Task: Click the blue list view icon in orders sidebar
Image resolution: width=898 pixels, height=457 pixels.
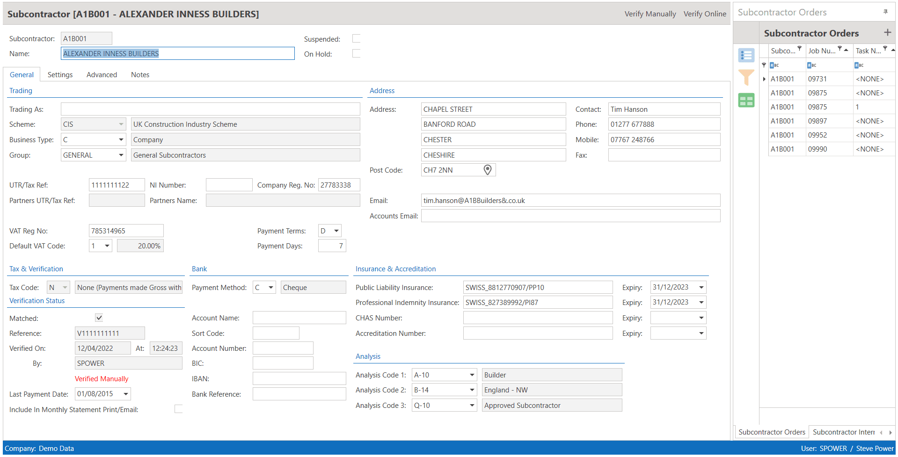Action: pos(746,55)
